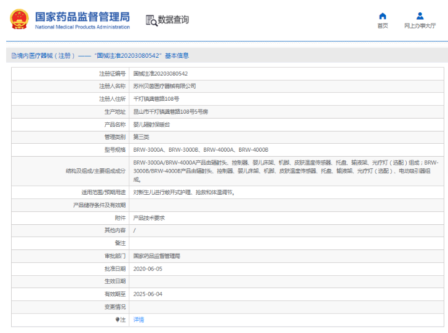This screenshot has height=333, width=448.
Task: Click the national emblem logo
Action: [19, 19]
